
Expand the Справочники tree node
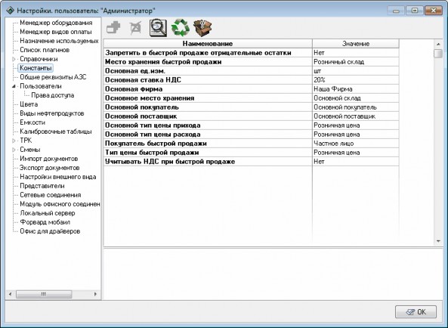[x=14, y=59]
